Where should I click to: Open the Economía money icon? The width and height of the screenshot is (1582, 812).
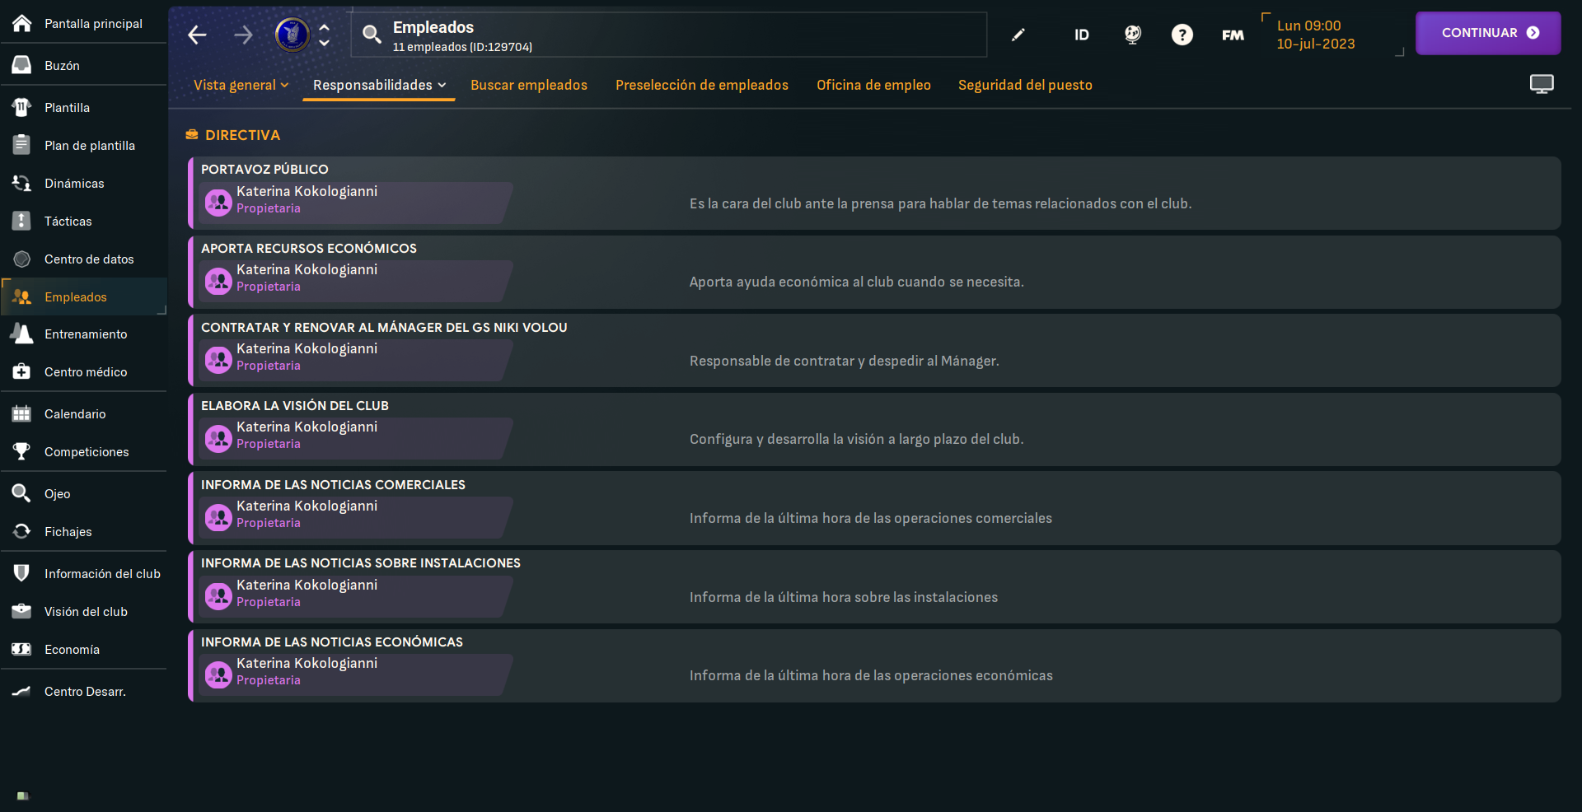point(22,649)
